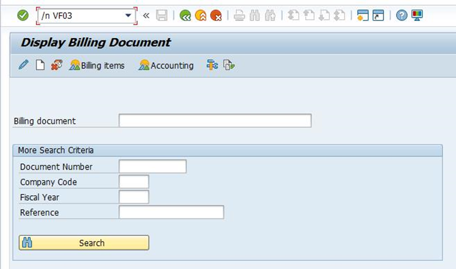Click the blank page Create icon
Screen dimensions: 456x269
point(40,65)
